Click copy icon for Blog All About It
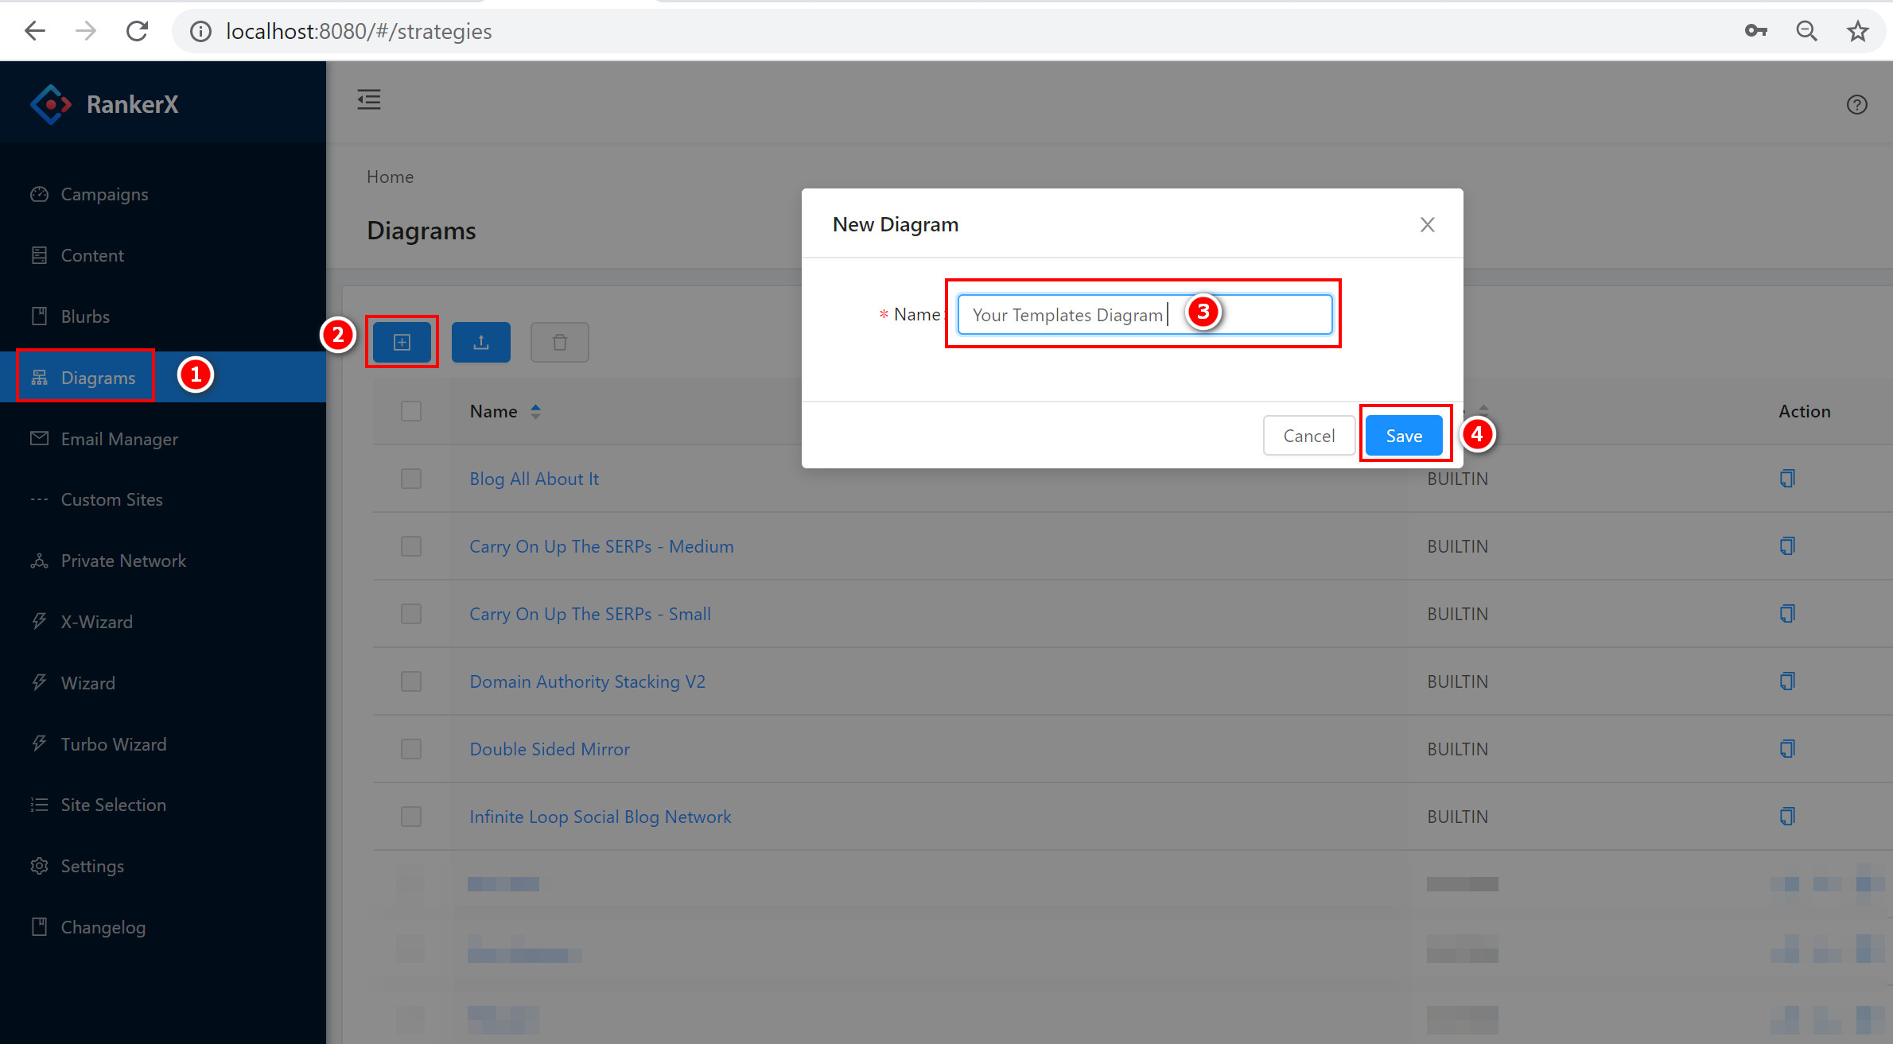Image resolution: width=1893 pixels, height=1044 pixels. (1786, 479)
